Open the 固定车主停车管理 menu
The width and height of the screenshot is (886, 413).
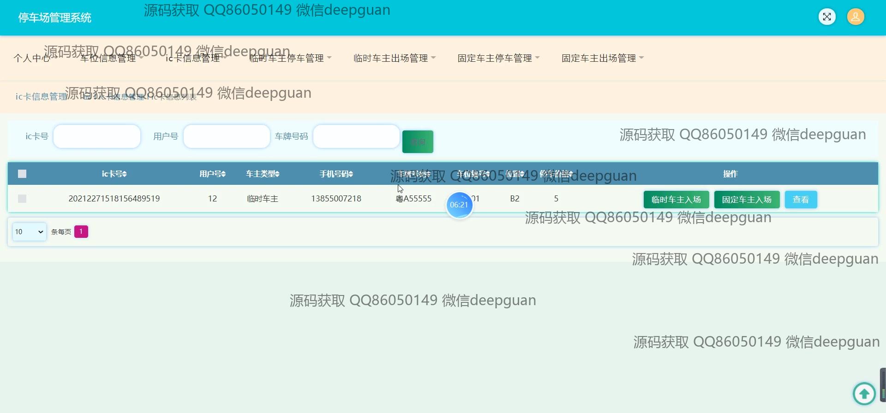point(498,58)
